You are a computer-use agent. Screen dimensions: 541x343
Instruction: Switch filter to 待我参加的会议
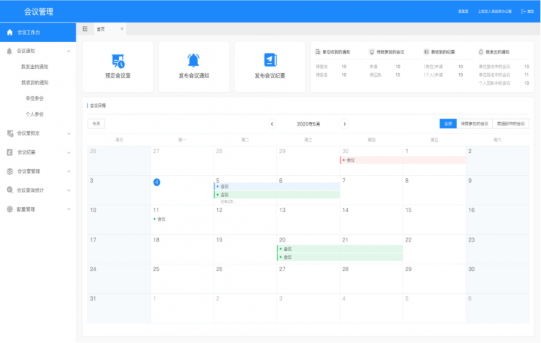click(475, 124)
